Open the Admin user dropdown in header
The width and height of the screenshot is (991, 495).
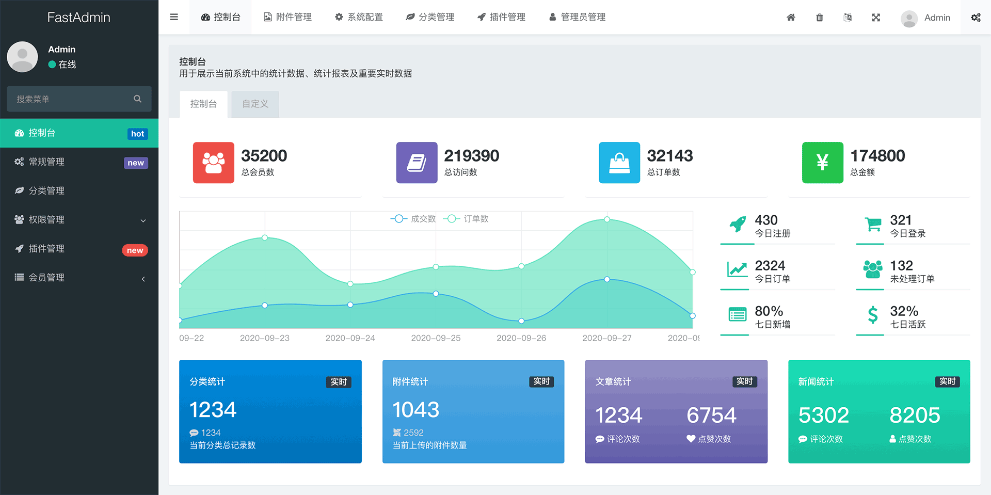pyautogui.click(x=926, y=18)
